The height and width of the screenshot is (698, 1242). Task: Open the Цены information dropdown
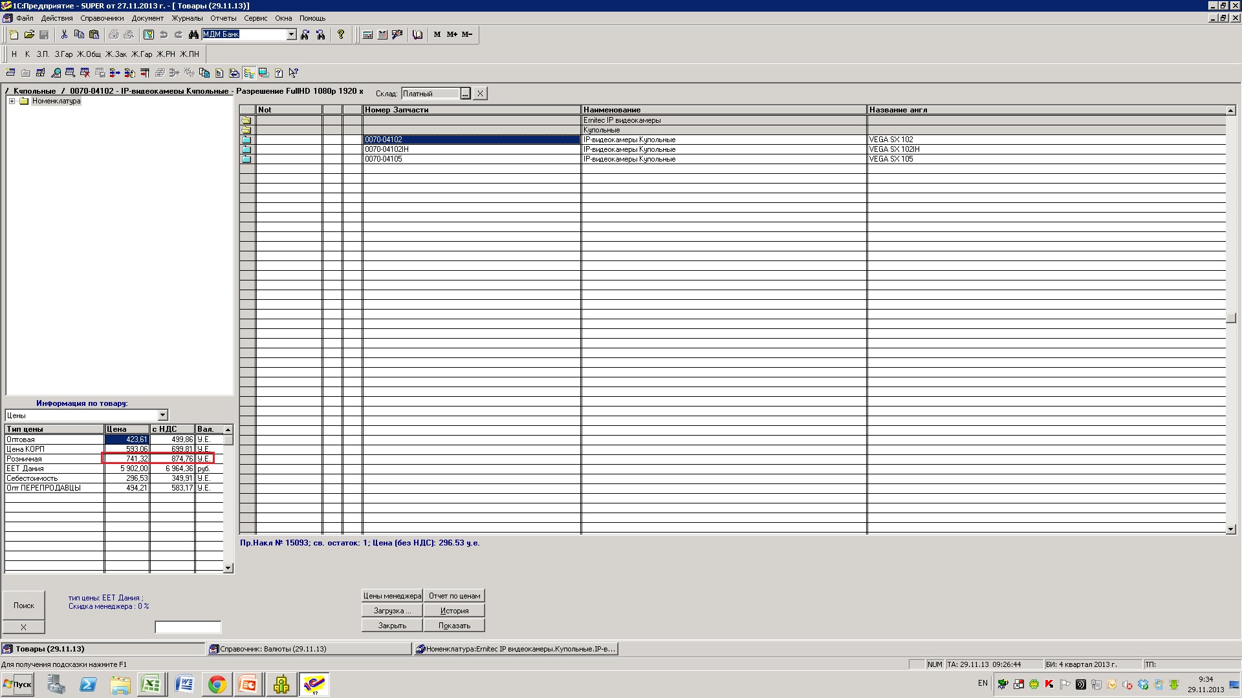click(162, 416)
